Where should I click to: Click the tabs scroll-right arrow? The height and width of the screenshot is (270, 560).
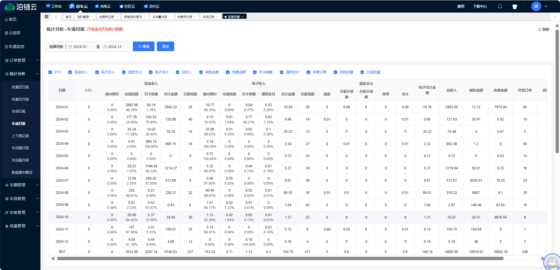coord(555,17)
